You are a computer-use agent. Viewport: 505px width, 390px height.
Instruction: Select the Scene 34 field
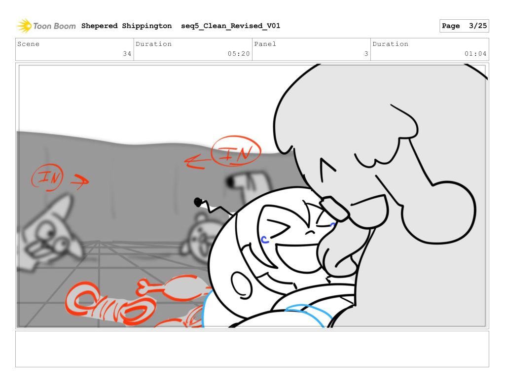[x=74, y=49]
